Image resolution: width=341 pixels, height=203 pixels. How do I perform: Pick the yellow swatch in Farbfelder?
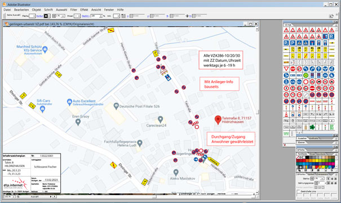[317, 160]
